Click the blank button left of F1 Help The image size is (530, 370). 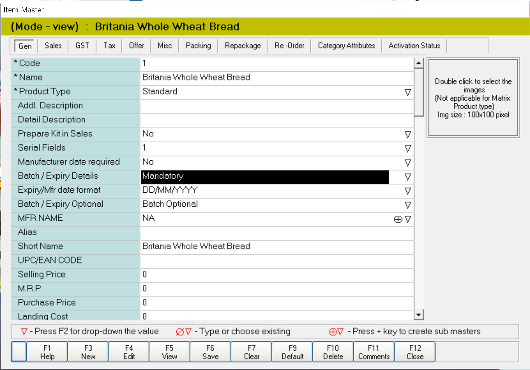coord(19,352)
